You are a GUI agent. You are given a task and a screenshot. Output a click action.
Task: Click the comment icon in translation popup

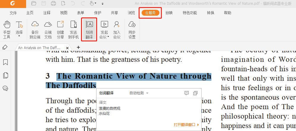tap(186, 93)
